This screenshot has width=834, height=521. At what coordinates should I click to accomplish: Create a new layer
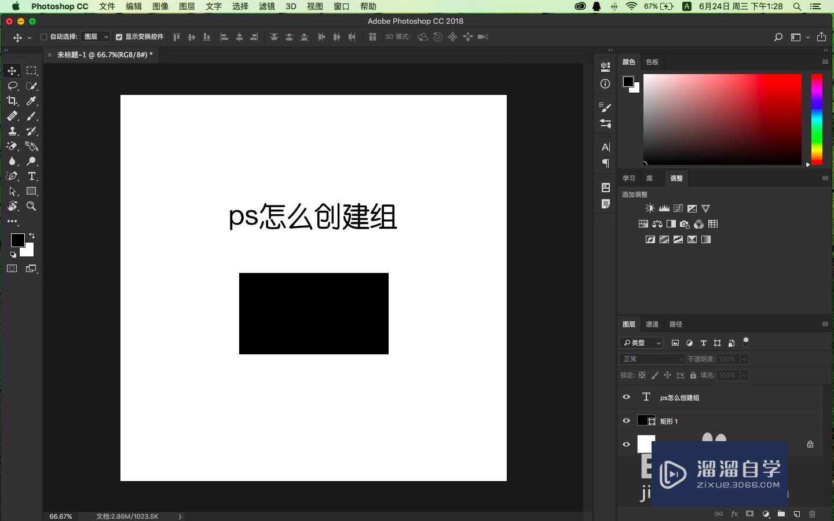pos(797,513)
